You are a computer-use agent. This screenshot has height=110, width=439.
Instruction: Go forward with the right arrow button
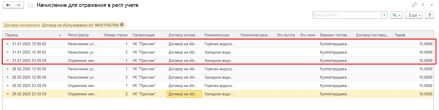click(x=18, y=5)
